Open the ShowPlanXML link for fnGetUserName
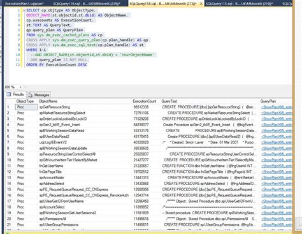This screenshot has height=234, width=302. 277,166
